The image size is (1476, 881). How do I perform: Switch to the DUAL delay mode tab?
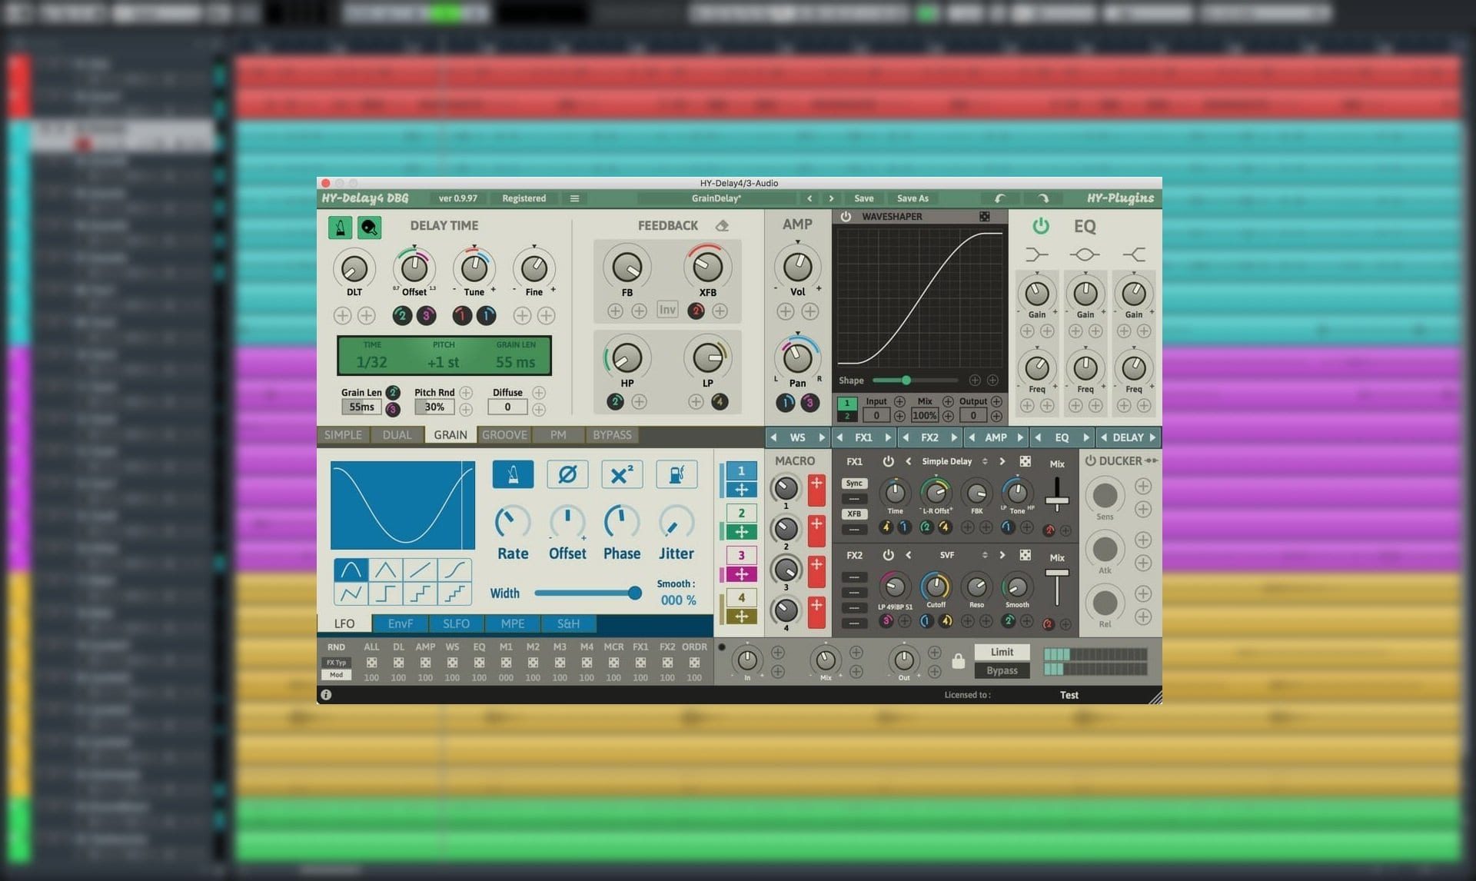tap(397, 435)
